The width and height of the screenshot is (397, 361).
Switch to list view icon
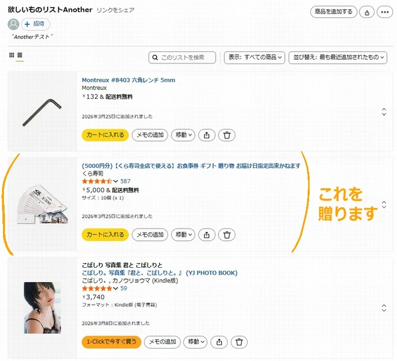click(20, 55)
